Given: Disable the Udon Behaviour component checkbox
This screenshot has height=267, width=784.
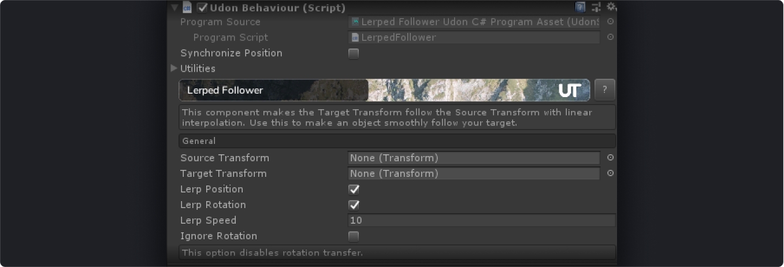Looking at the screenshot, I should (x=202, y=8).
